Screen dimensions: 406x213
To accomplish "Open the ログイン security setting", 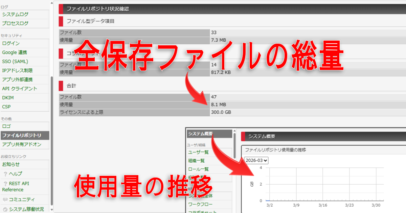I will (x=11, y=44).
